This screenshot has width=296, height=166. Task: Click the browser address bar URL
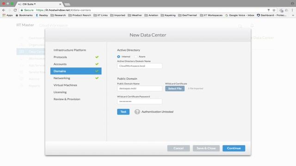point(63,10)
